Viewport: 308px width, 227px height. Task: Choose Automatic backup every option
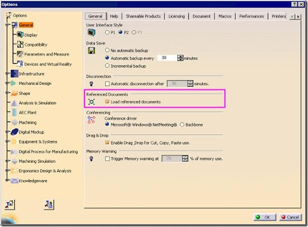click(x=107, y=58)
